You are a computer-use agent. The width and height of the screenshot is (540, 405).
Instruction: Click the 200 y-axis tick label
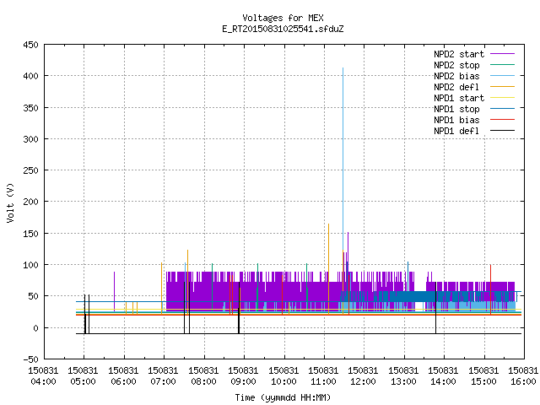tap(30, 202)
